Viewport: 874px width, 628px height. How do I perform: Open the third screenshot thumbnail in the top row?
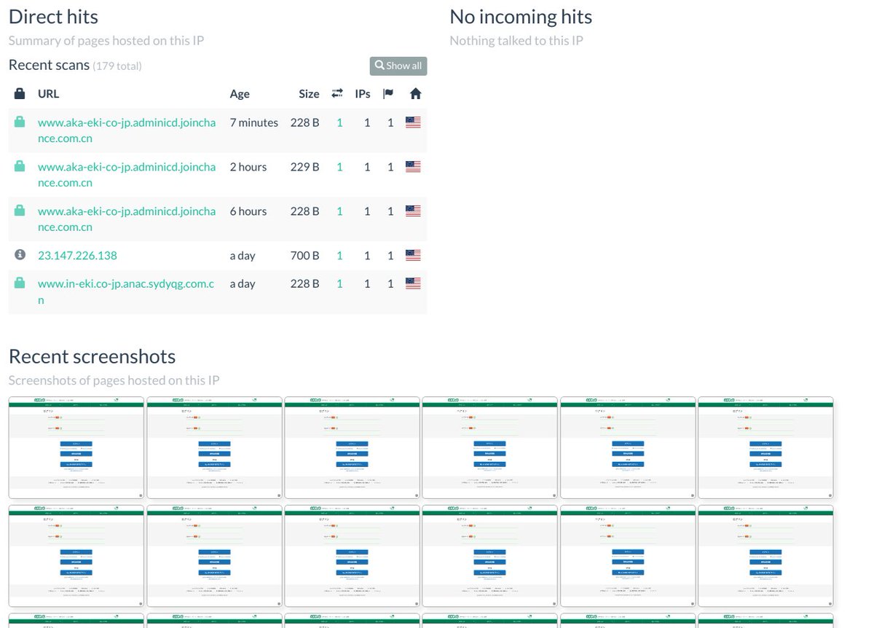click(x=352, y=448)
